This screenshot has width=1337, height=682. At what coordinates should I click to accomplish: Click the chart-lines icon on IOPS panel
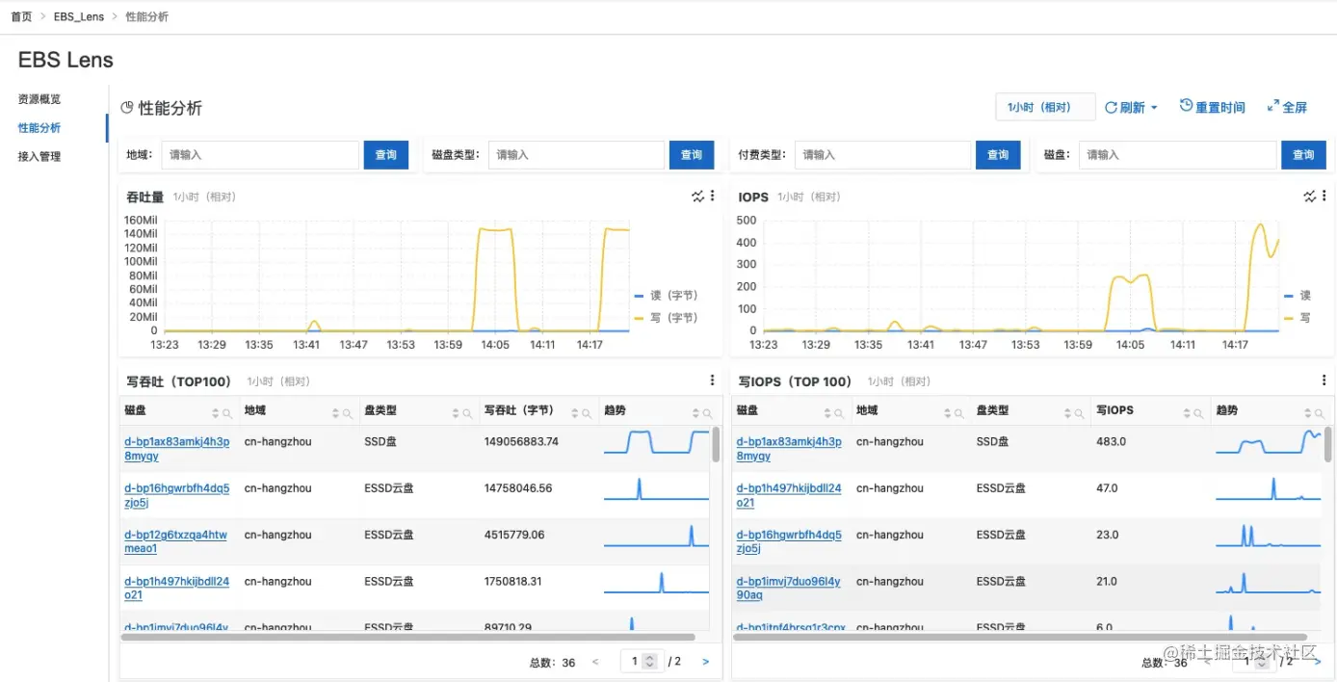click(x=1310, y=197)
